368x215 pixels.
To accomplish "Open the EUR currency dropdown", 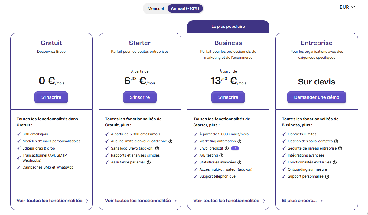I will coord(347,7).
